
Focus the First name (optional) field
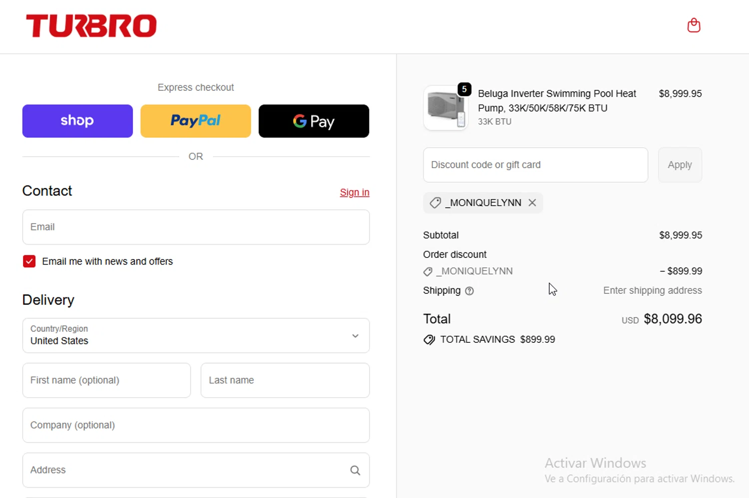[x=106, y=380]
